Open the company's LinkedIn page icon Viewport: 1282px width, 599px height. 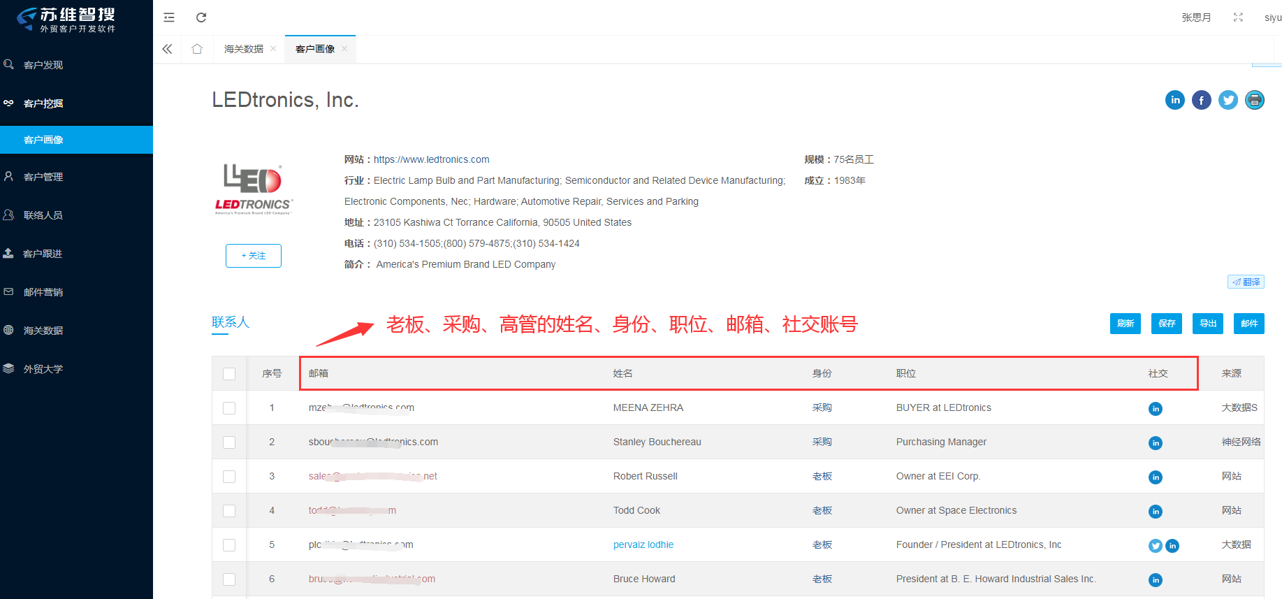click(x=1174, y=100)
